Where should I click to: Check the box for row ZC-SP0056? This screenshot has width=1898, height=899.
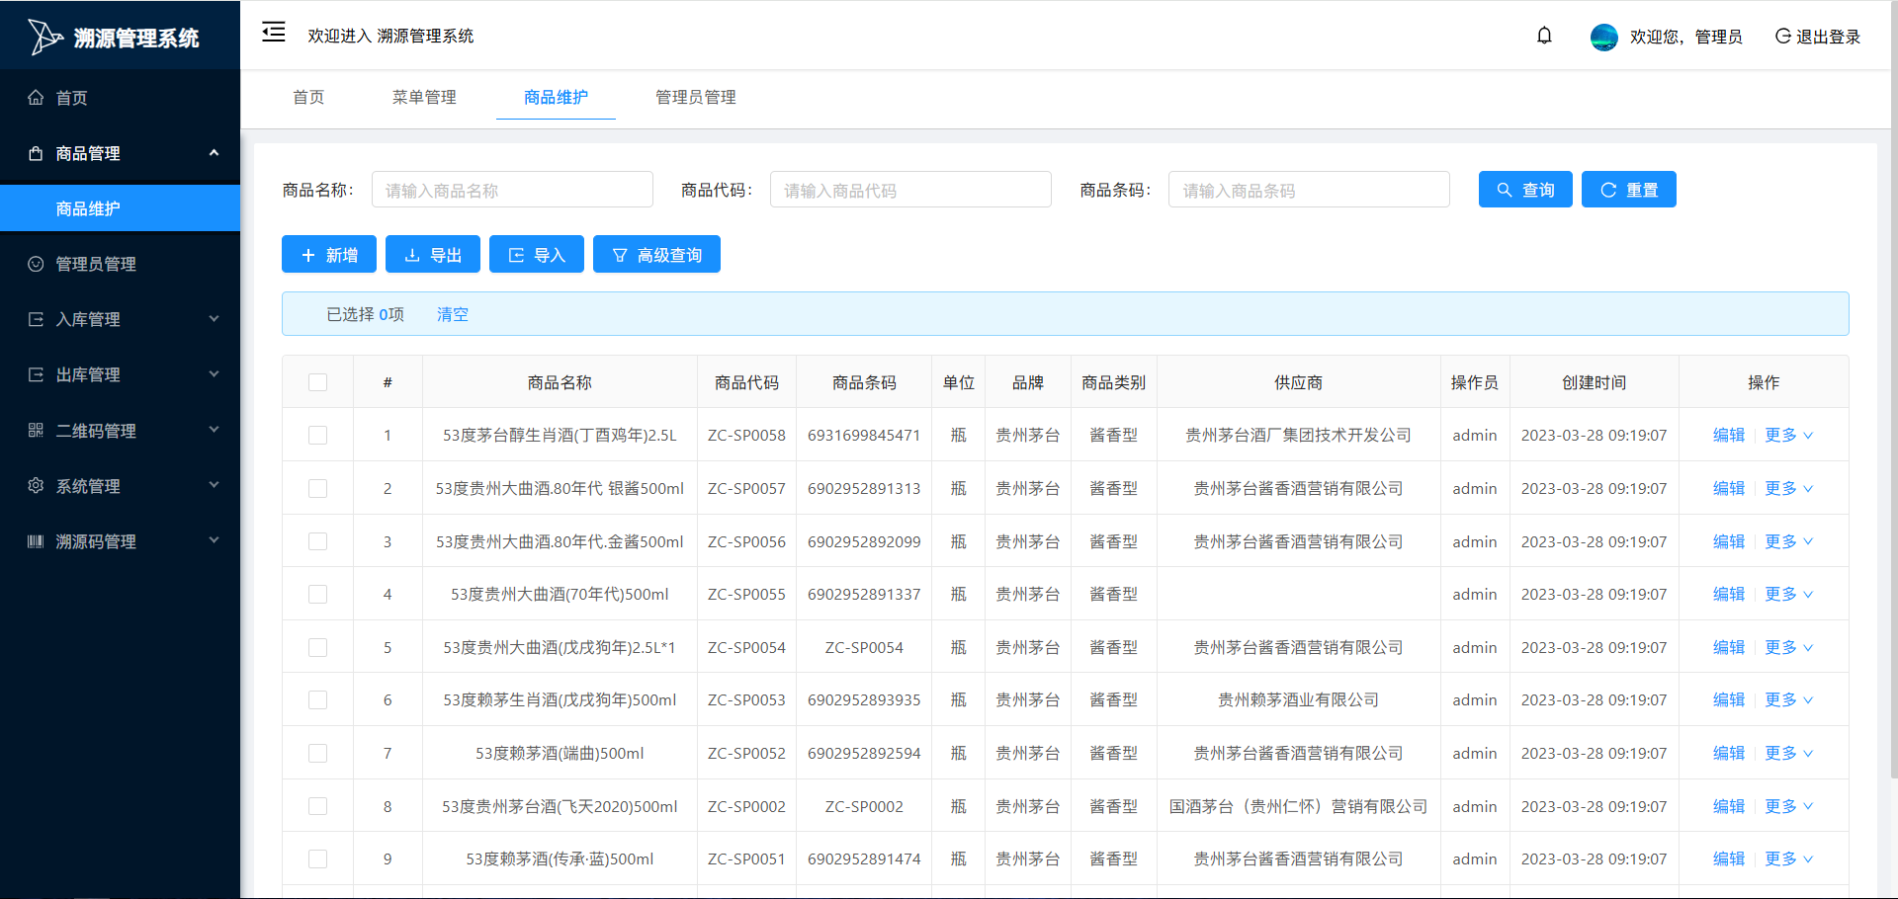pyautogui.click(x=317, y=541)
